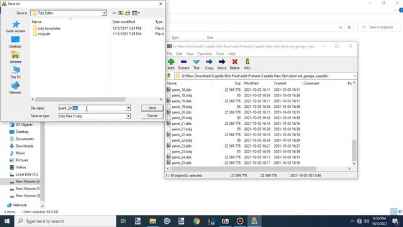Screen dimensions: 403x227
Task: Expand the Save in folder dropdown
Action: click(x=104, y=13)
